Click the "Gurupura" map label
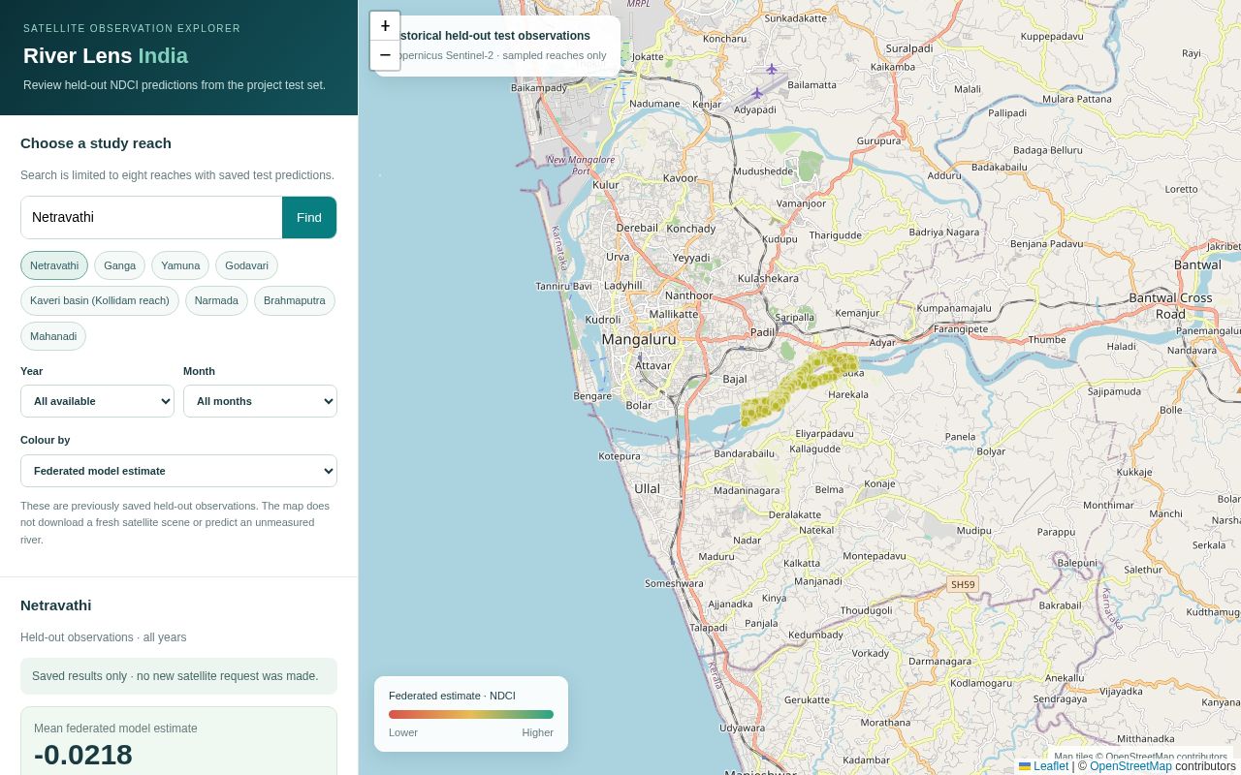The height and width of the screenshot is (775, 1241). coord(879,141)
